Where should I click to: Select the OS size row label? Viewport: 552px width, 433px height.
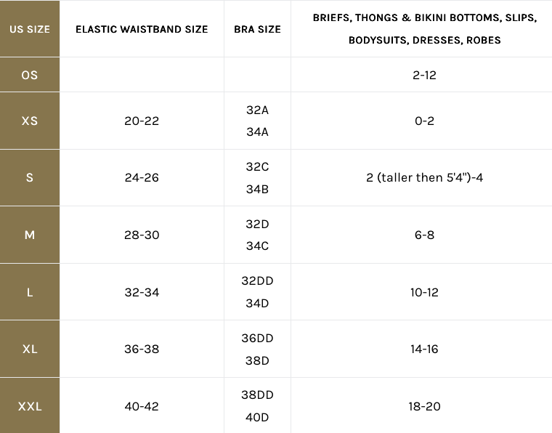click(x=30, y=75)
